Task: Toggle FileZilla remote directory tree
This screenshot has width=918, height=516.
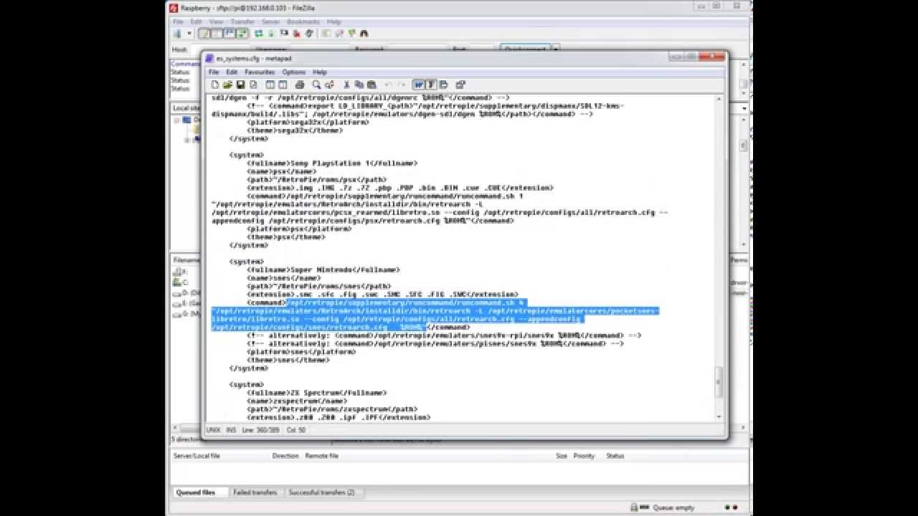Action: [229, 34]
